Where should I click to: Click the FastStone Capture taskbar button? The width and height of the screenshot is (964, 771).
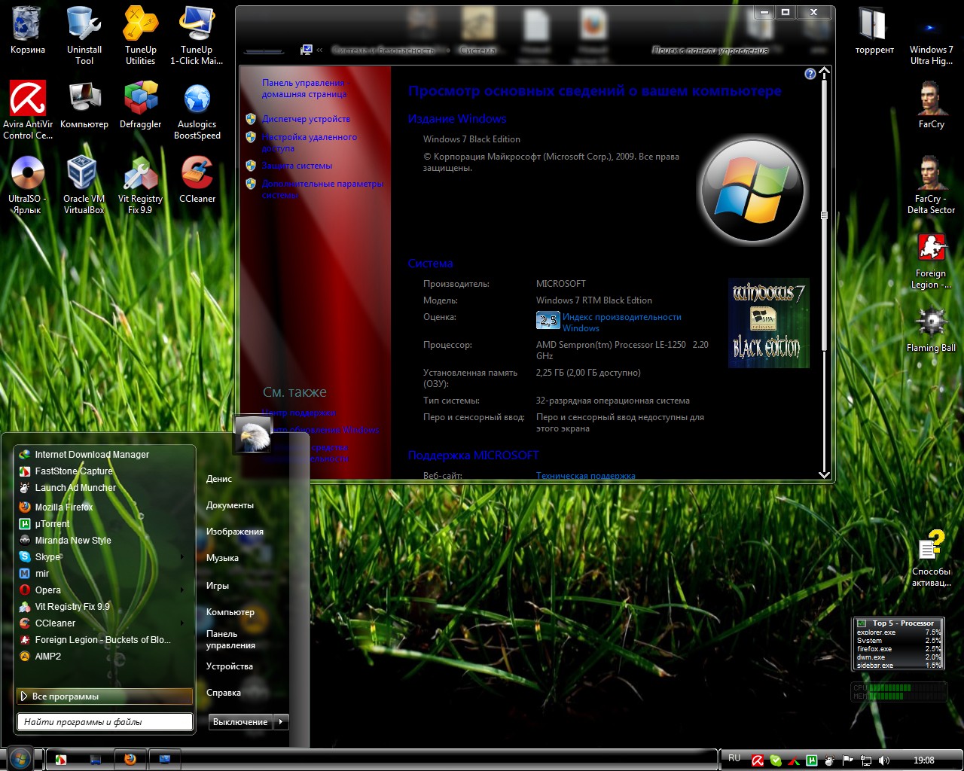[61, 759]
